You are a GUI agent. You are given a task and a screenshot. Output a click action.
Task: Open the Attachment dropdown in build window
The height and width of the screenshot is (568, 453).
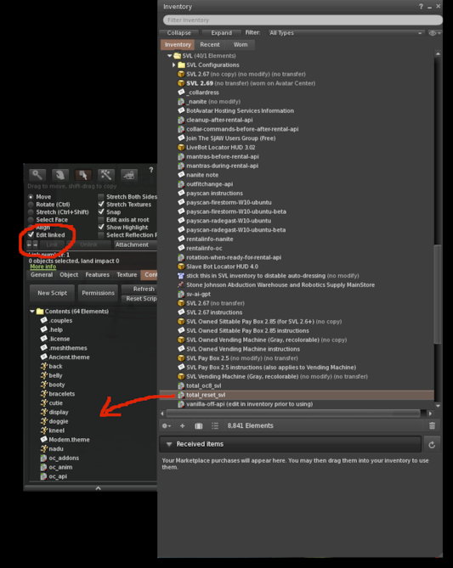click(135, 245)
